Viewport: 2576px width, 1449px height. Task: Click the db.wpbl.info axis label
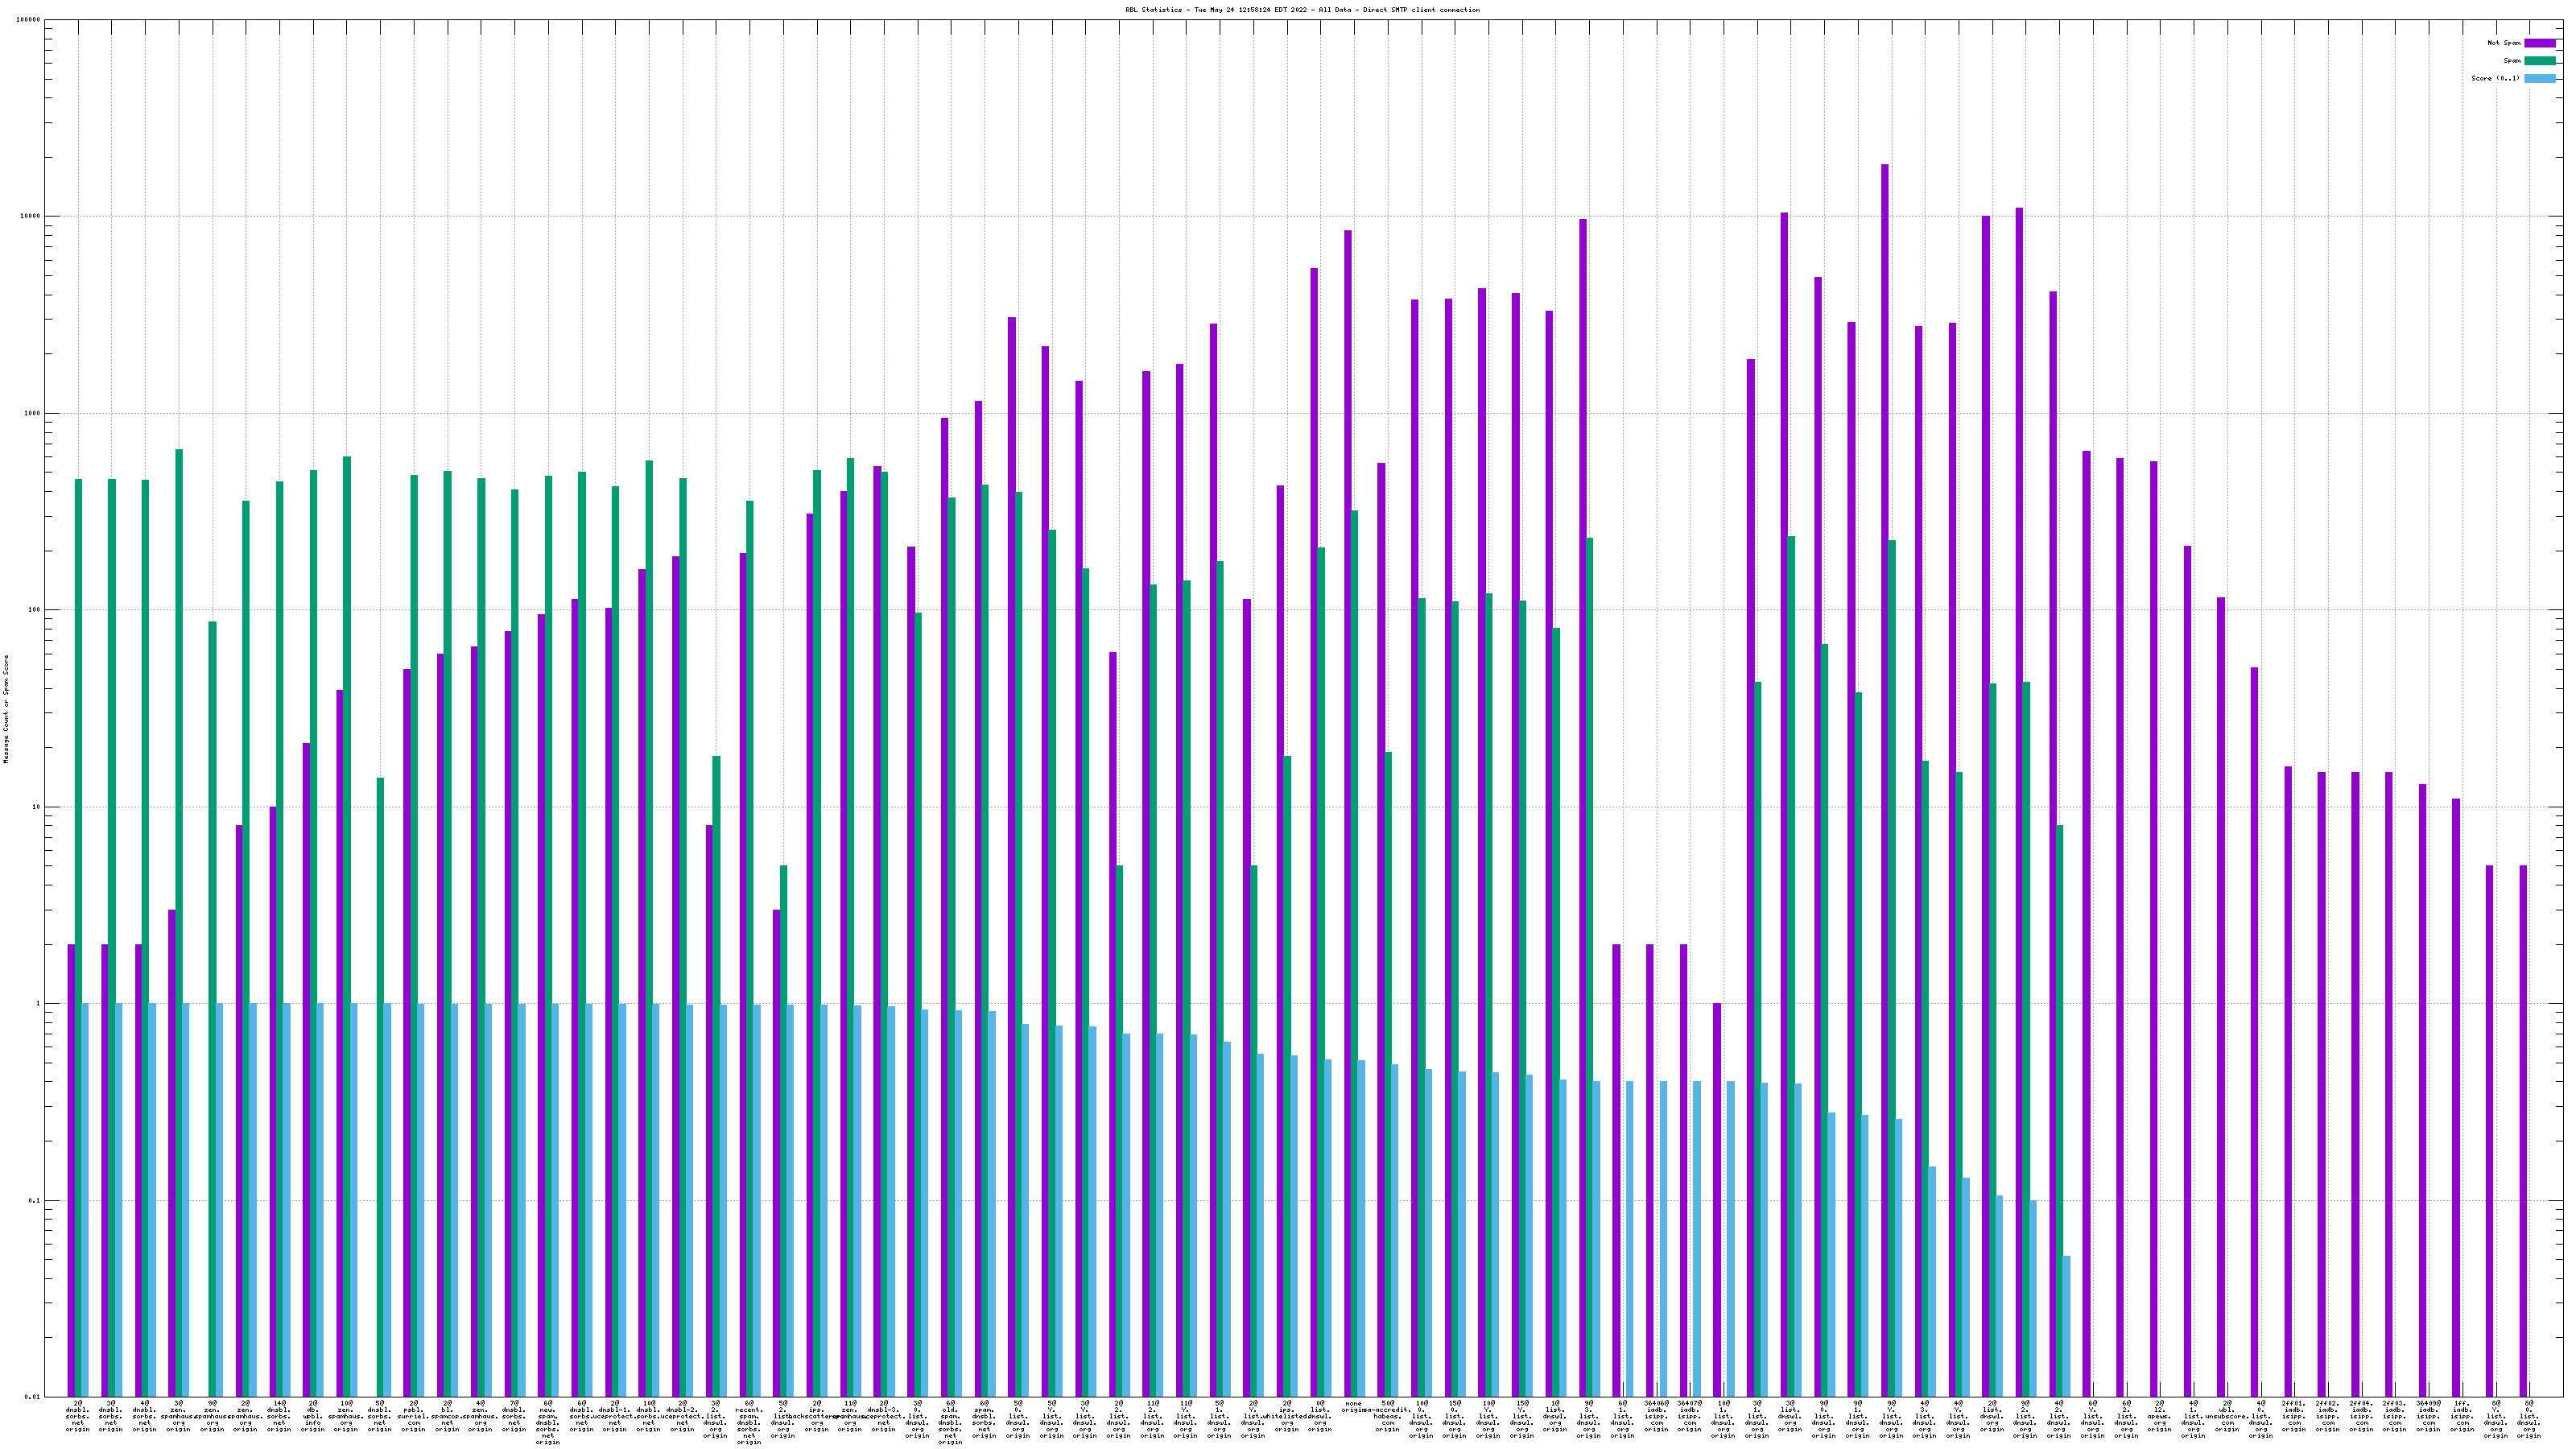coord(313,1416)
